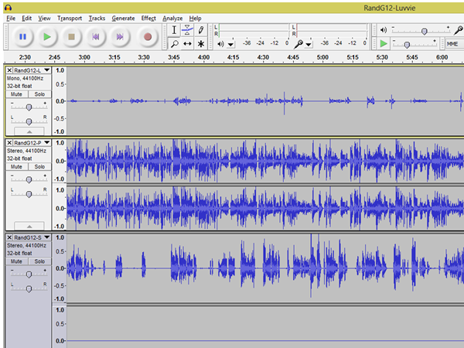Select the Zoom magnifier tool
This screenshot has width=464, height=348.
pyautogui.click(x=174, y=44)
